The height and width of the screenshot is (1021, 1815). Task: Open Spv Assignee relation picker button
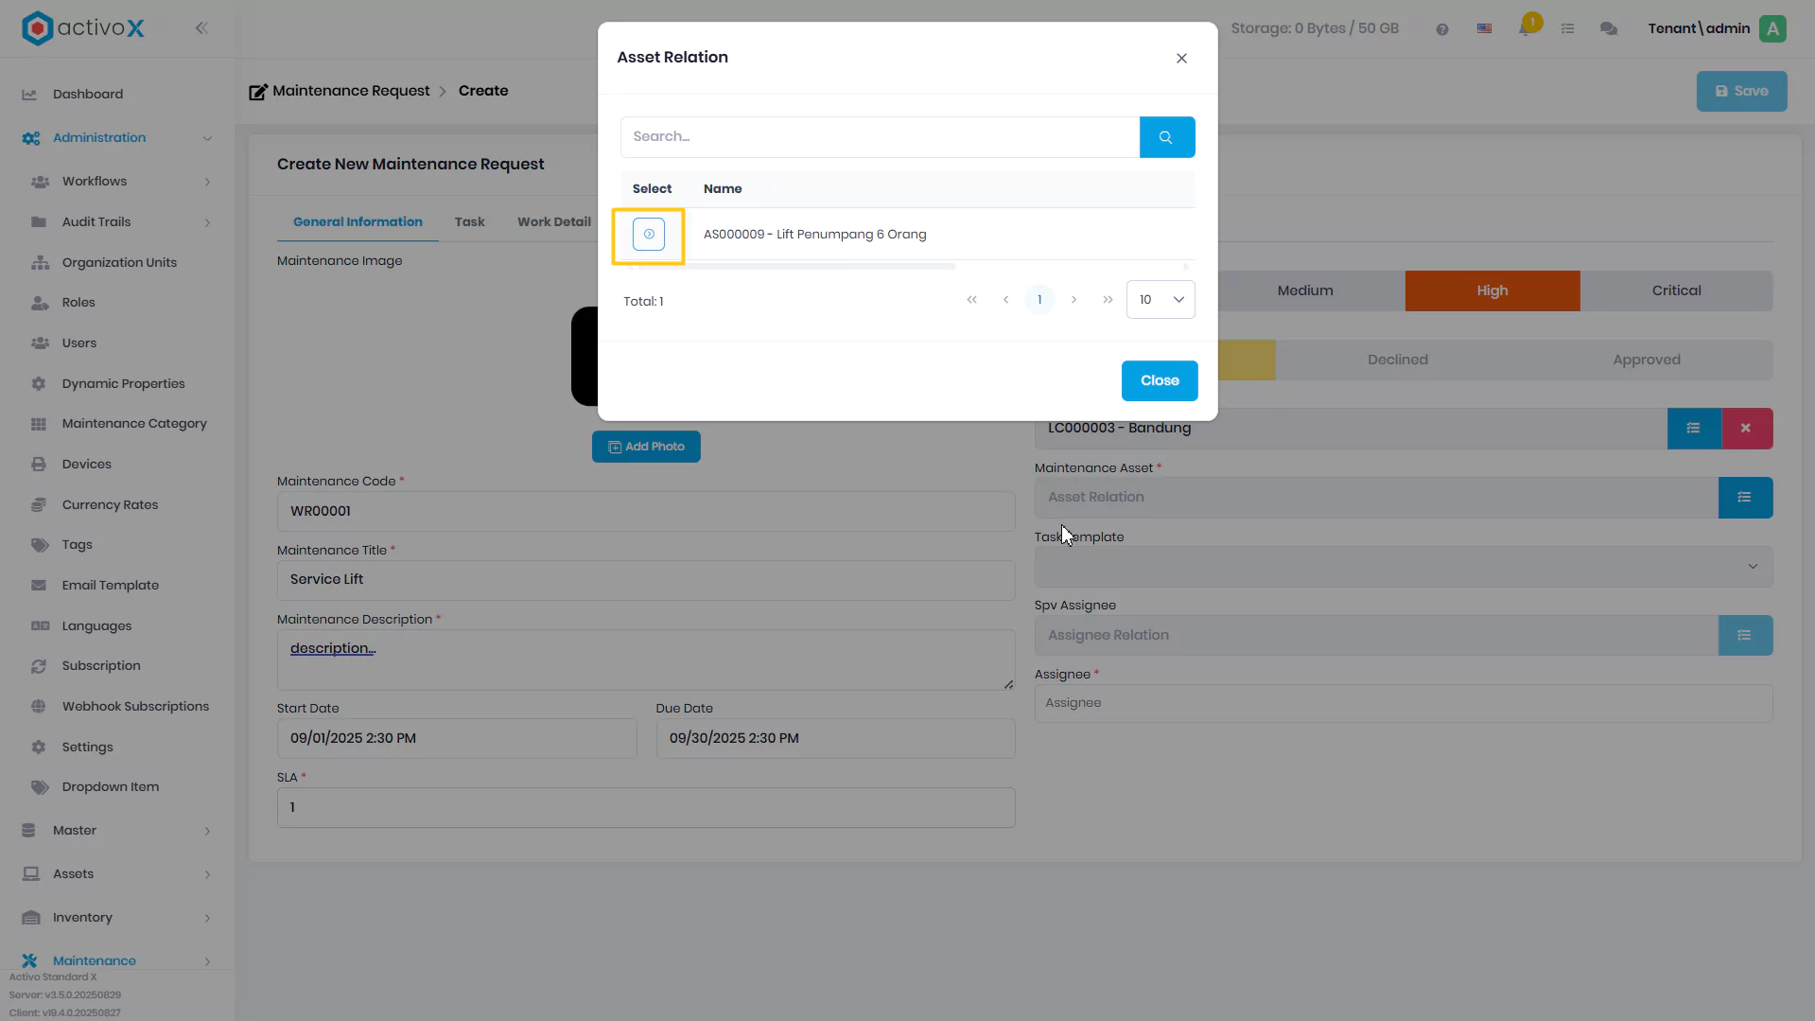pyautogui.click(x=1744, y=636)
